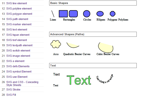Open the SVG Fill link
147x97 pixels.
point(11,95)
